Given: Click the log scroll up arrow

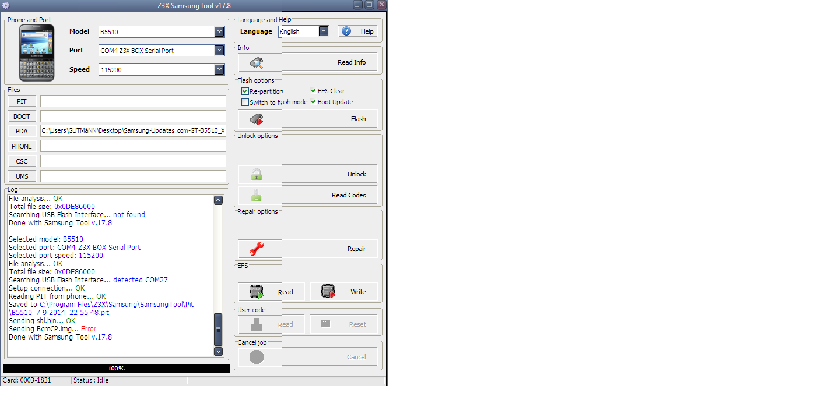Looking at the screenshot, I should (218, 200).
